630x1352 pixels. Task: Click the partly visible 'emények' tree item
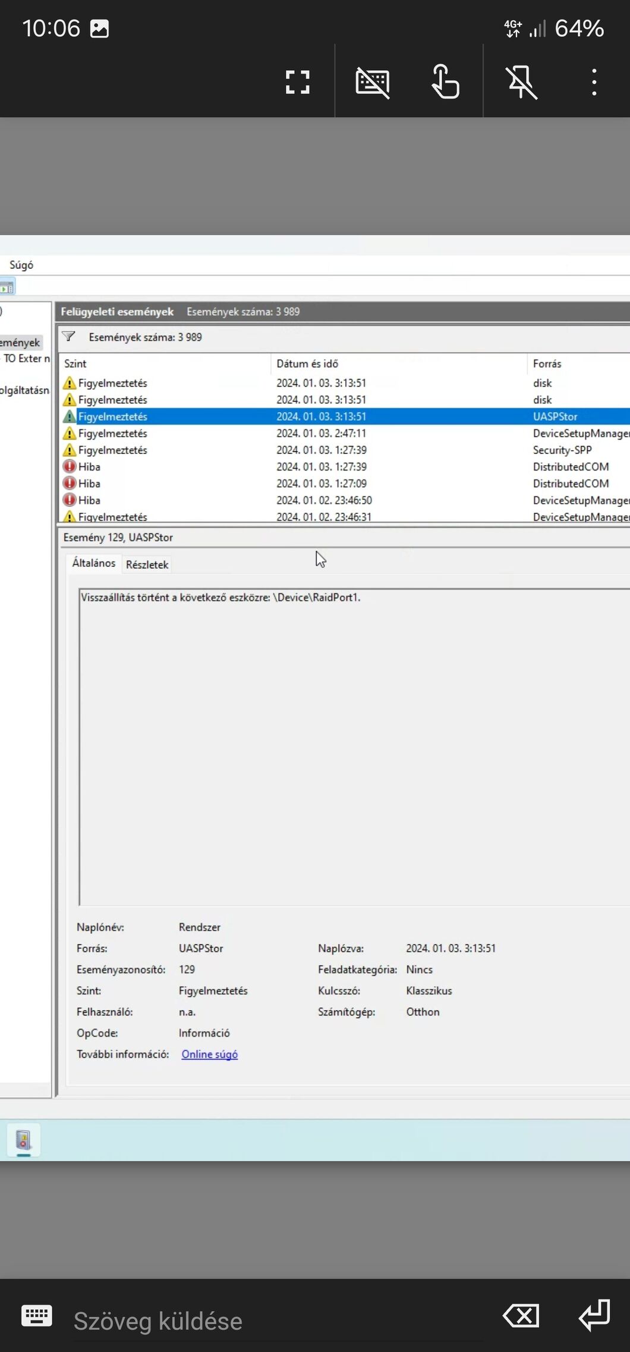point(21,343)
